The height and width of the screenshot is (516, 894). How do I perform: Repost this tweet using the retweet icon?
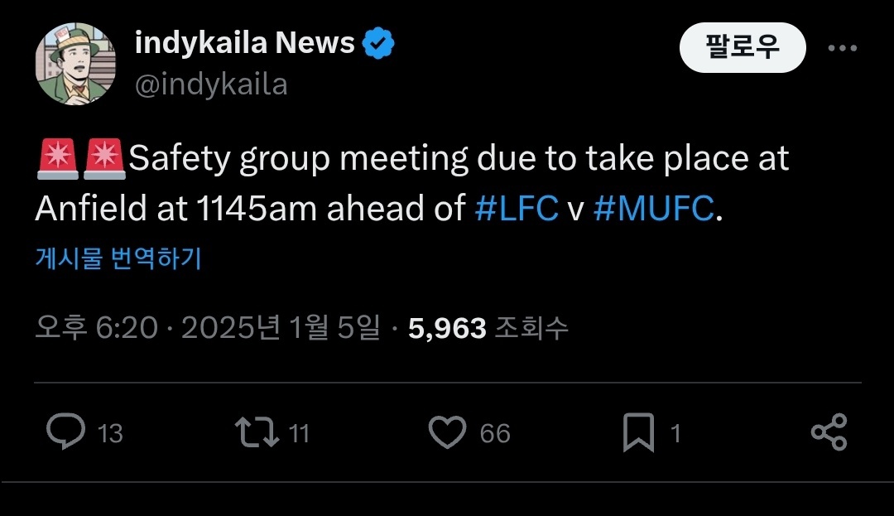[x=256, y=432]
